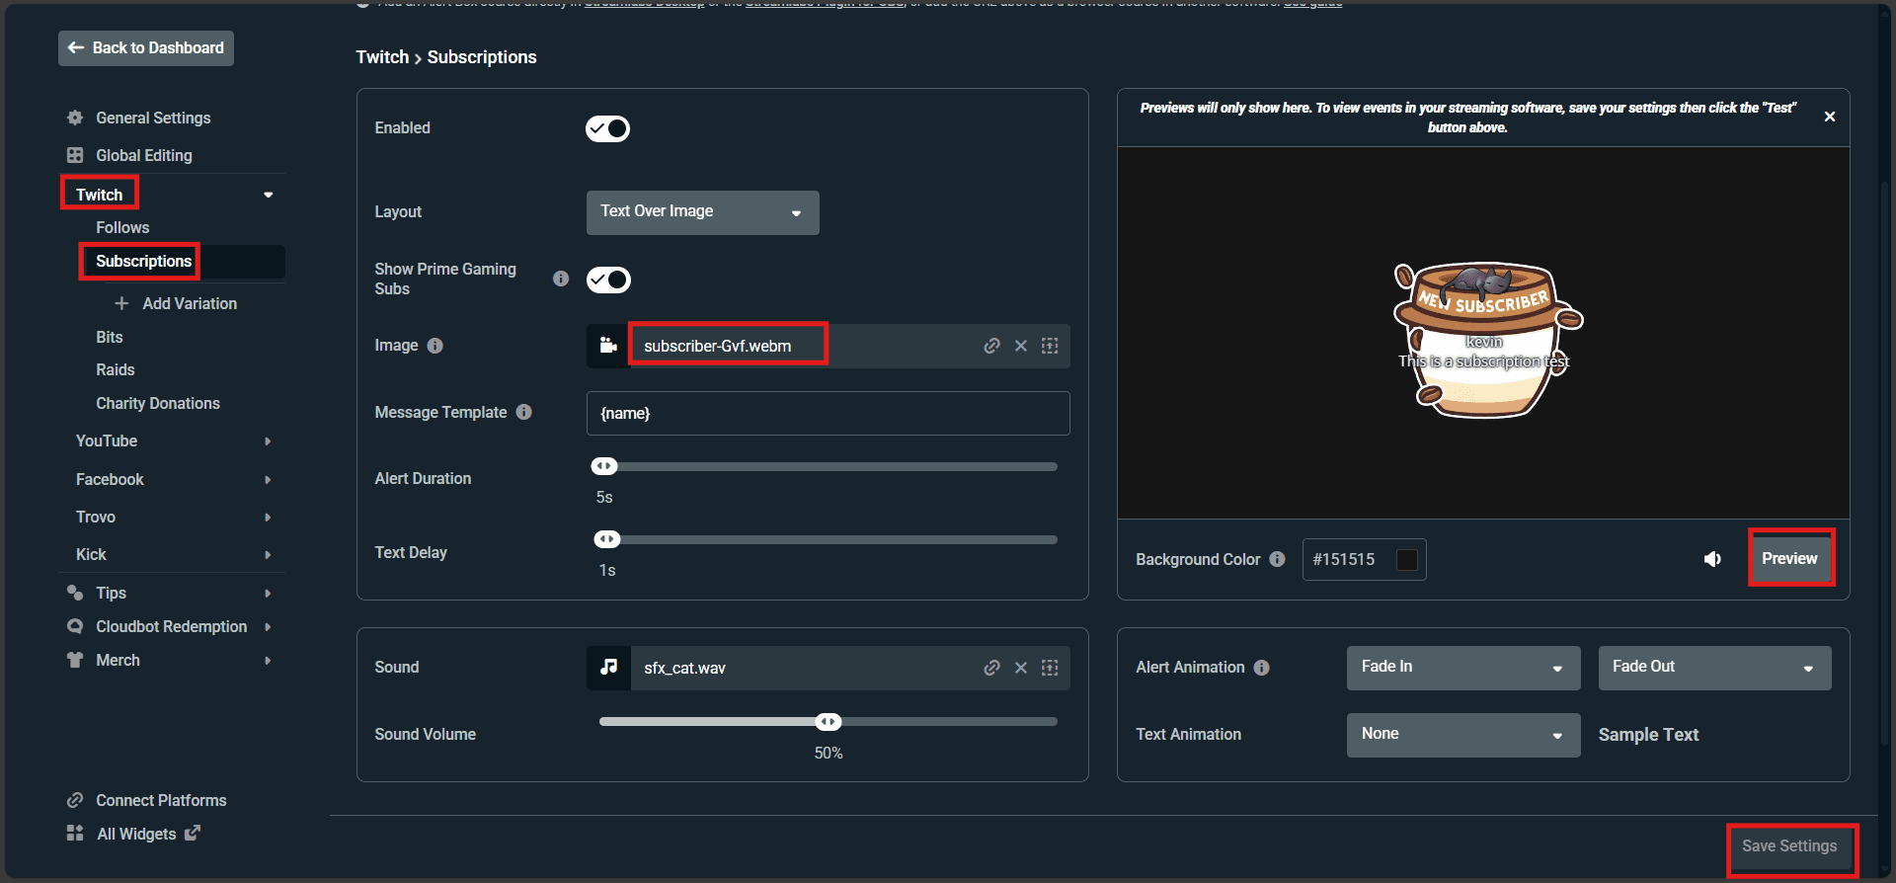The width and height of the screenshot is (1896, 883).
Task: Click the plus icon beside Add Variation
Action: pyautogui.click(x=121, y=303)
